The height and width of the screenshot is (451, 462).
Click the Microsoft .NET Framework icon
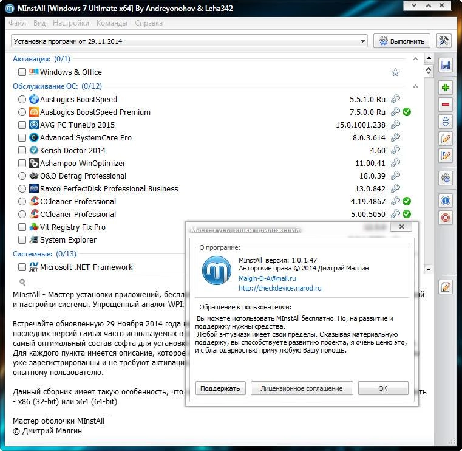pyautogui.click(x=33, y=267)
